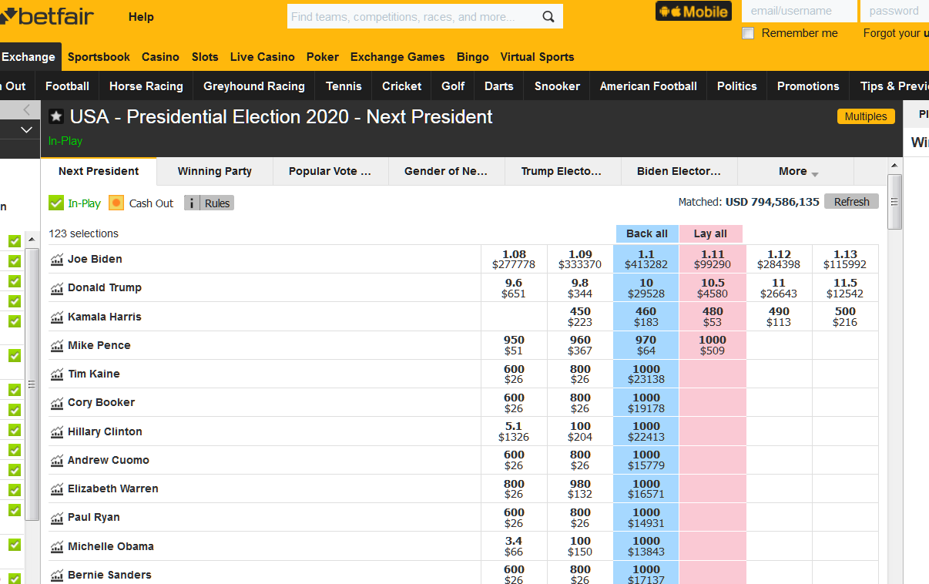Lay Joe Biden at 1.11
This screenshot has height=584, width=929.
pos(713,260)
